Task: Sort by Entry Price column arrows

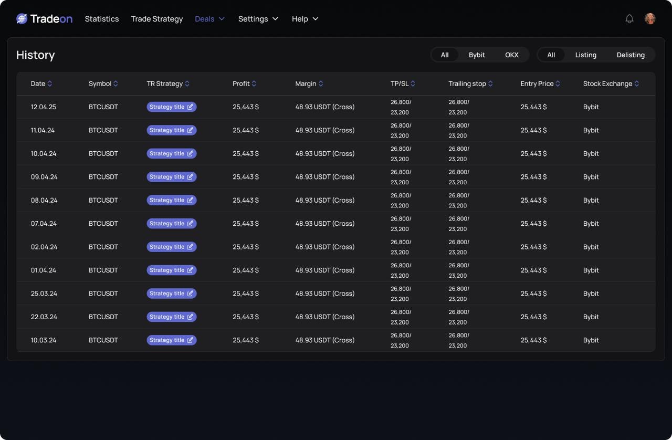Action: pos(558,84)
